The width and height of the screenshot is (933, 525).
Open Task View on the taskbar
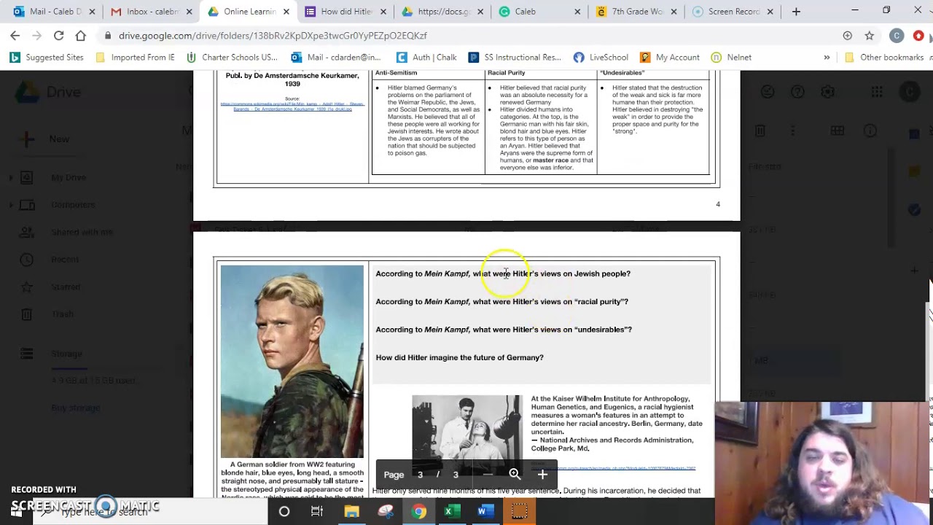317,512
